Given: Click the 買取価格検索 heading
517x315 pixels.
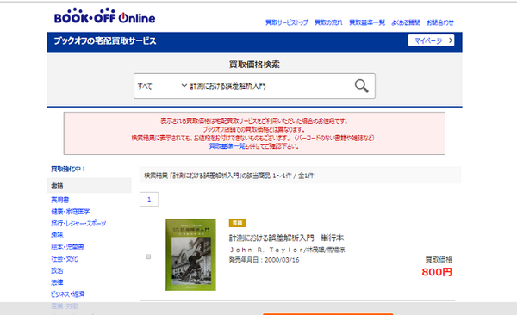Looking at the screenshot, I should [254, 65].
